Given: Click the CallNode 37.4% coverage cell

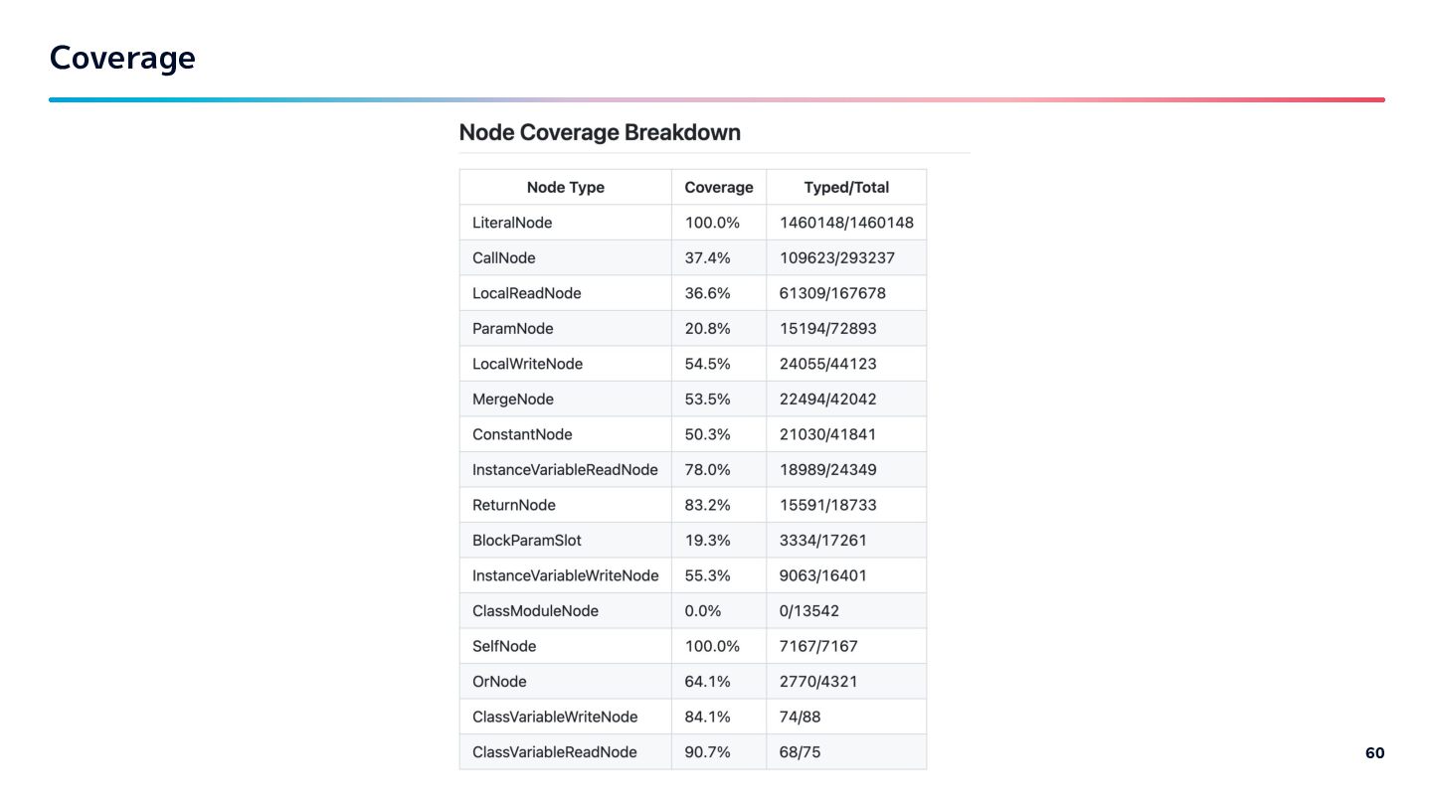Looking at the screenshot, I should click(707, 258).
